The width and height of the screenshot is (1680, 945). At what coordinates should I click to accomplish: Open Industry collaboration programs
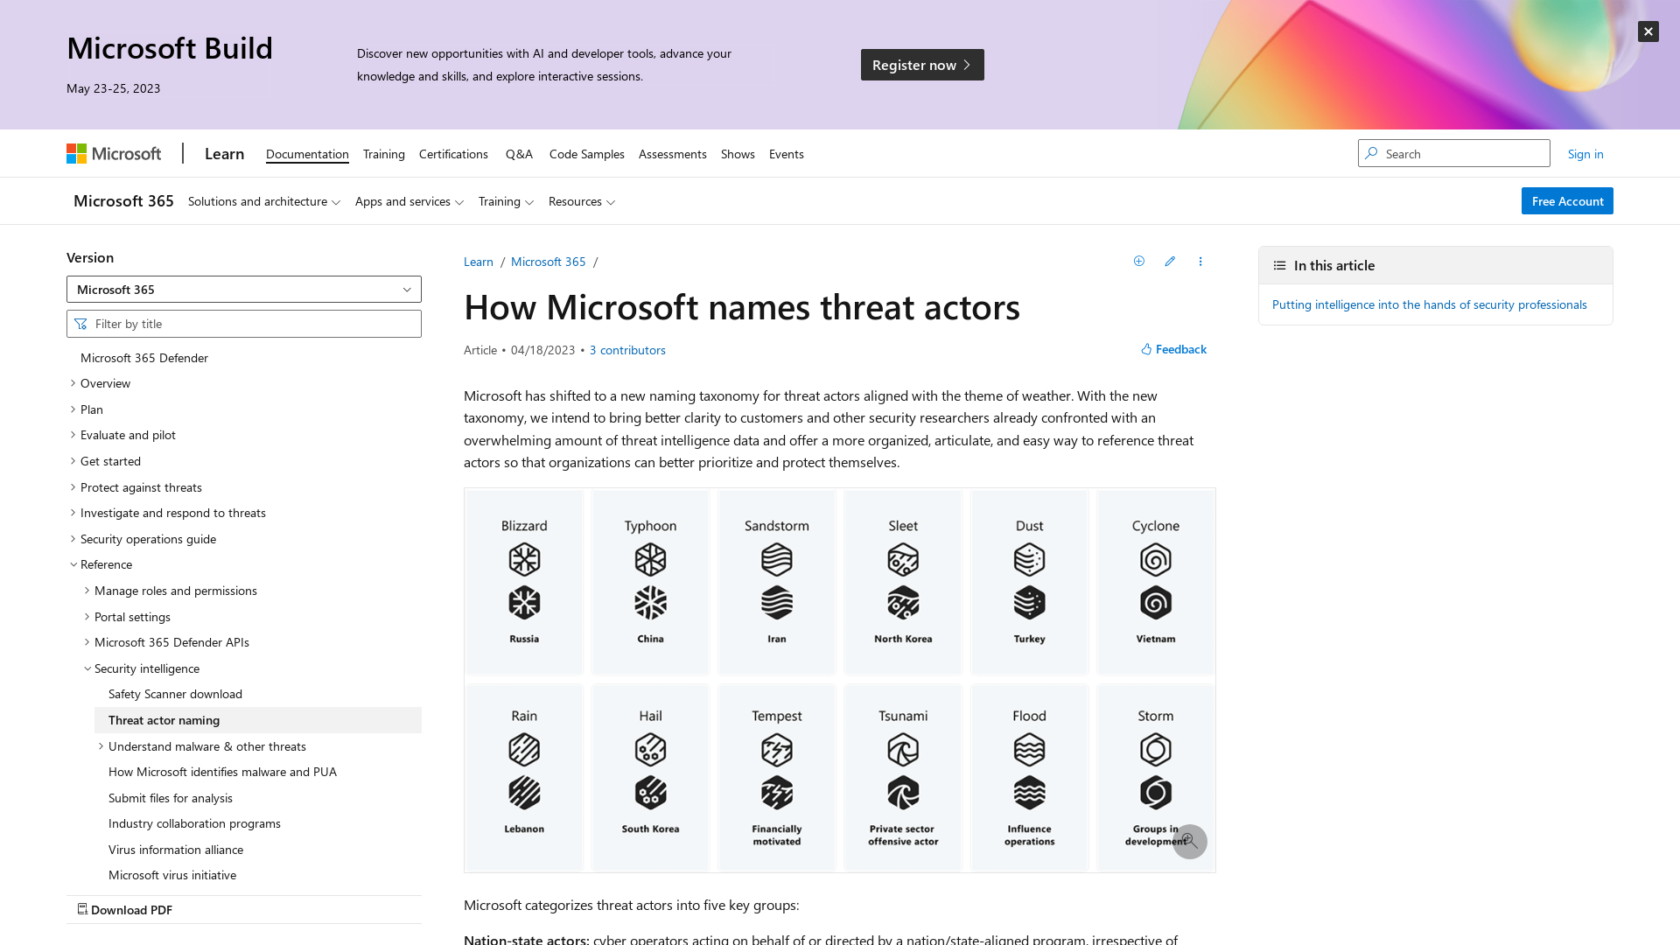coord(194,823)
